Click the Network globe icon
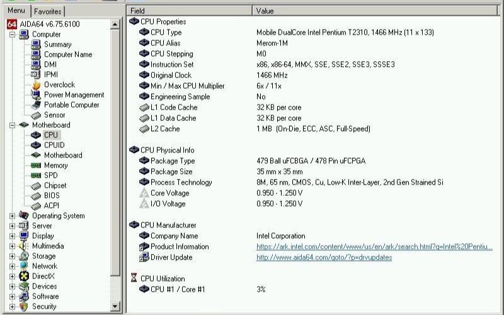The width and height of the screenshot is (504, 315). (x=24, y=266)
